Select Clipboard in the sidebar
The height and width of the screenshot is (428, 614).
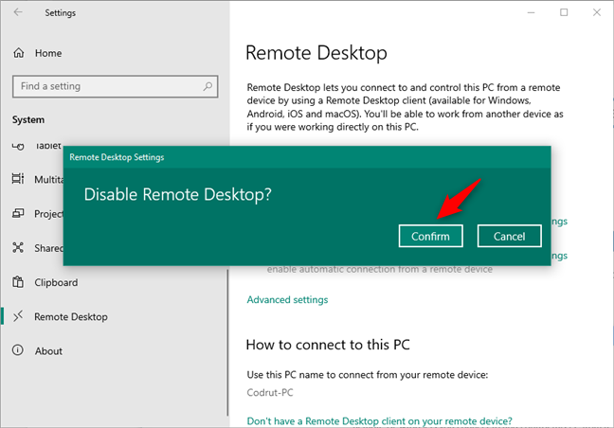[56, 282]
